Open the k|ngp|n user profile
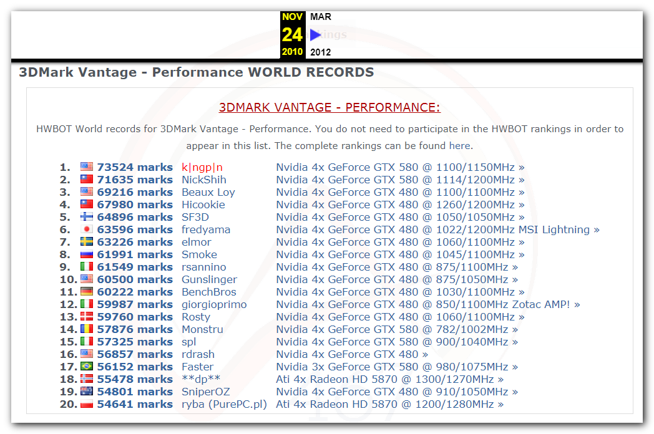Viewport: 654px width, 434px height. click(202, 167)
